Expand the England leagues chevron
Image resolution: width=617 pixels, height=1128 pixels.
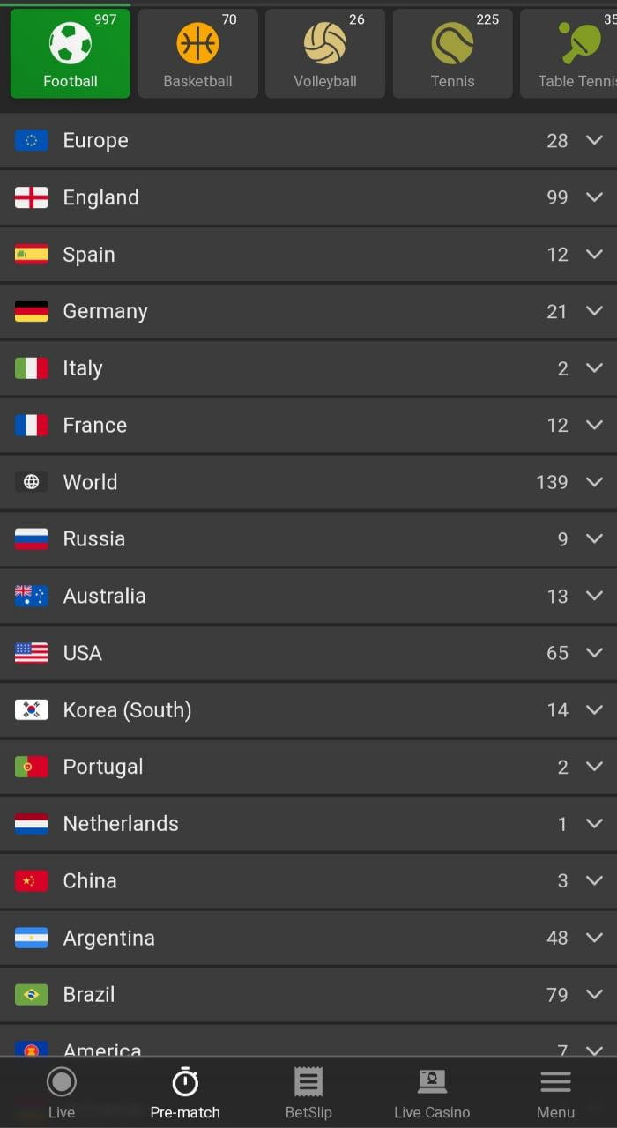click(x=594, y=197)
